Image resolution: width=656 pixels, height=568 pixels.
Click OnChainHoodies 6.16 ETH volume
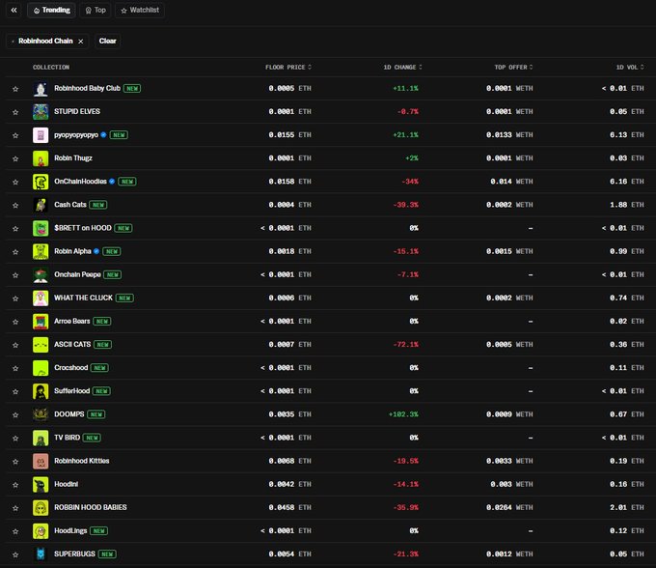(627, 182)
